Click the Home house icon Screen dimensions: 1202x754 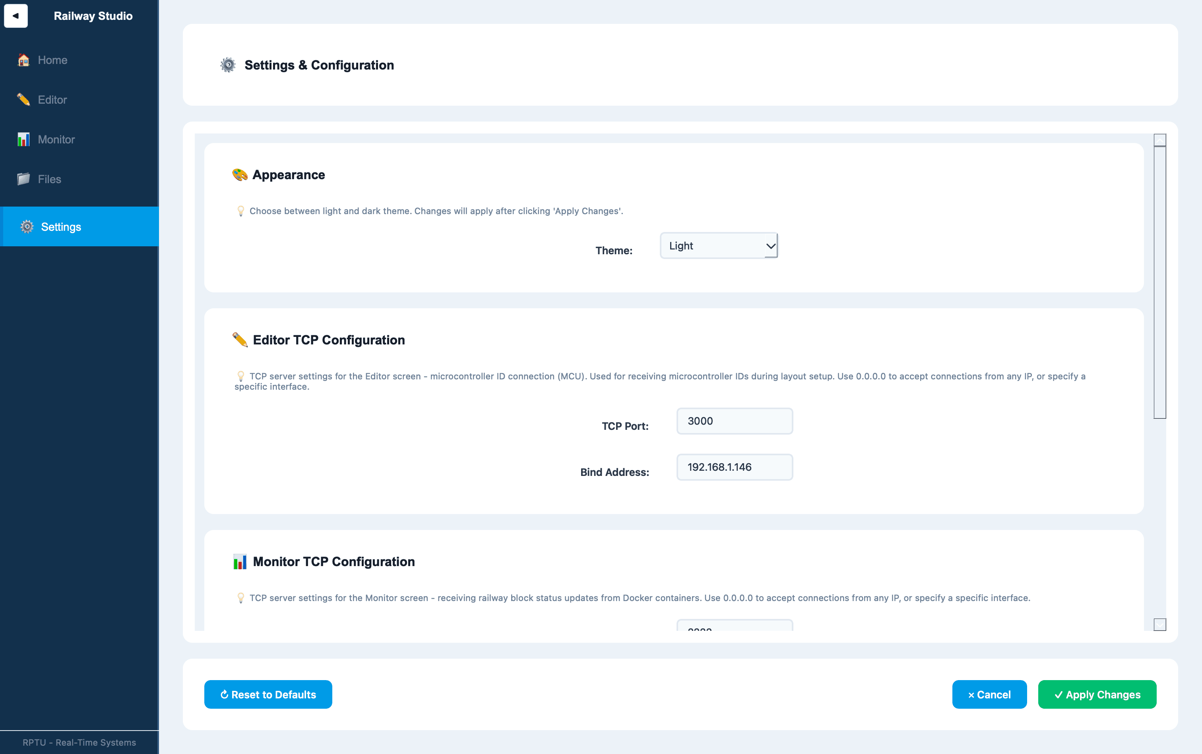(23, 60)
